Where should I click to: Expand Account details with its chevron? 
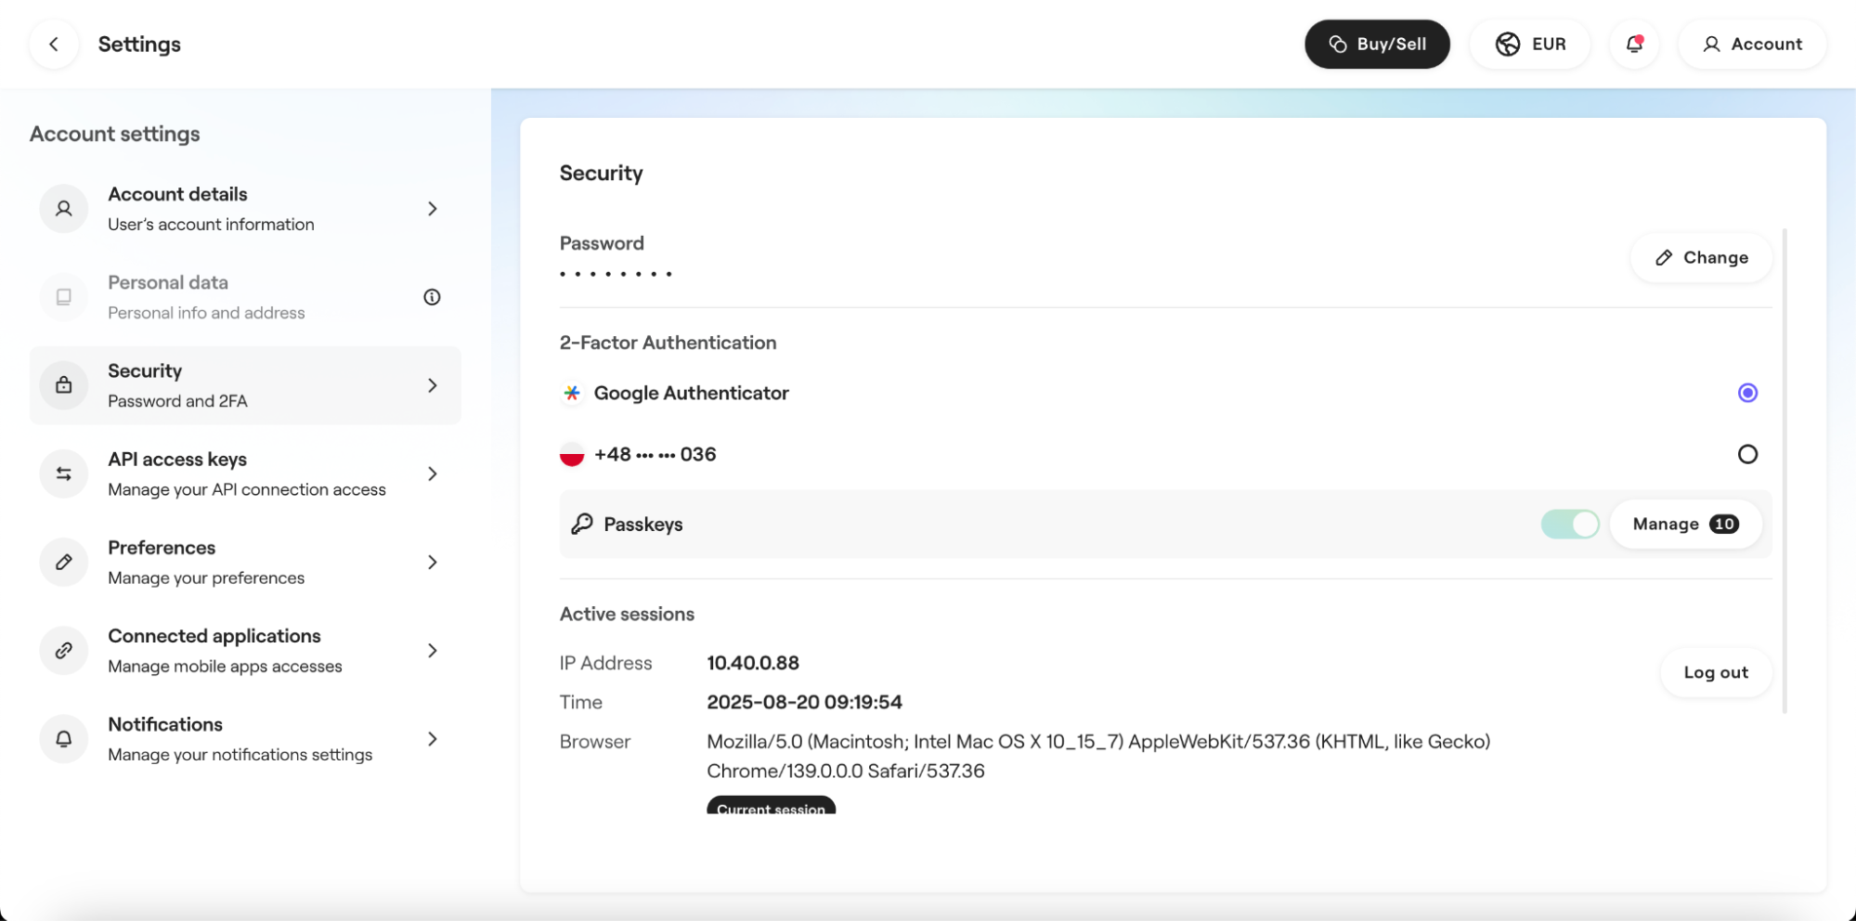[x=432, y=209]
